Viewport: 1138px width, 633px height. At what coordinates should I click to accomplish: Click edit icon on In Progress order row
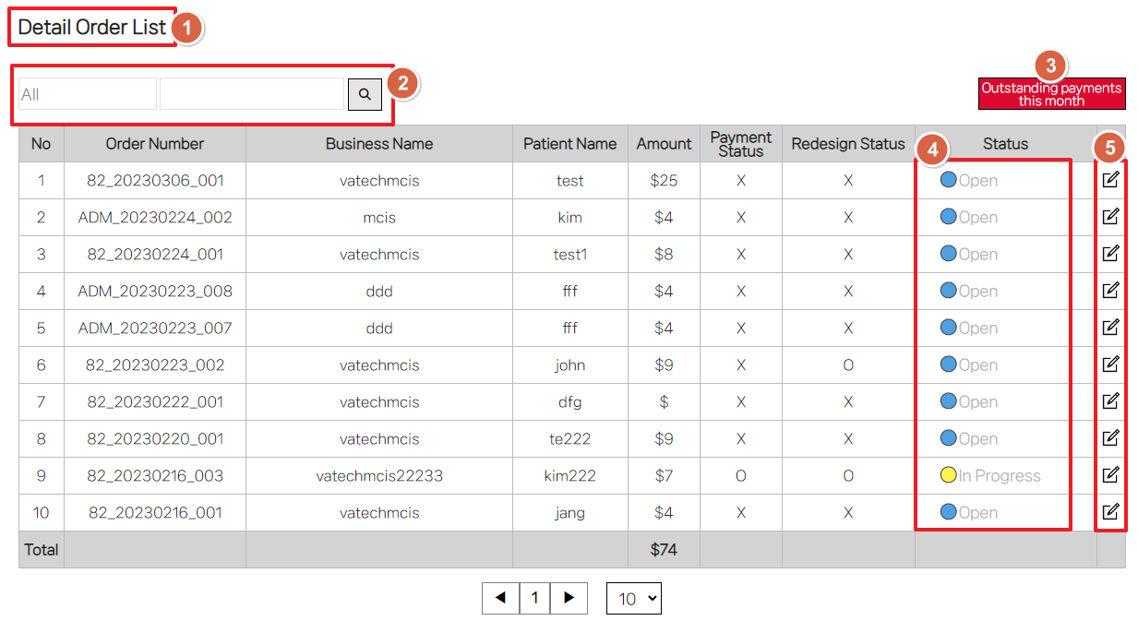pos(1110,475)
